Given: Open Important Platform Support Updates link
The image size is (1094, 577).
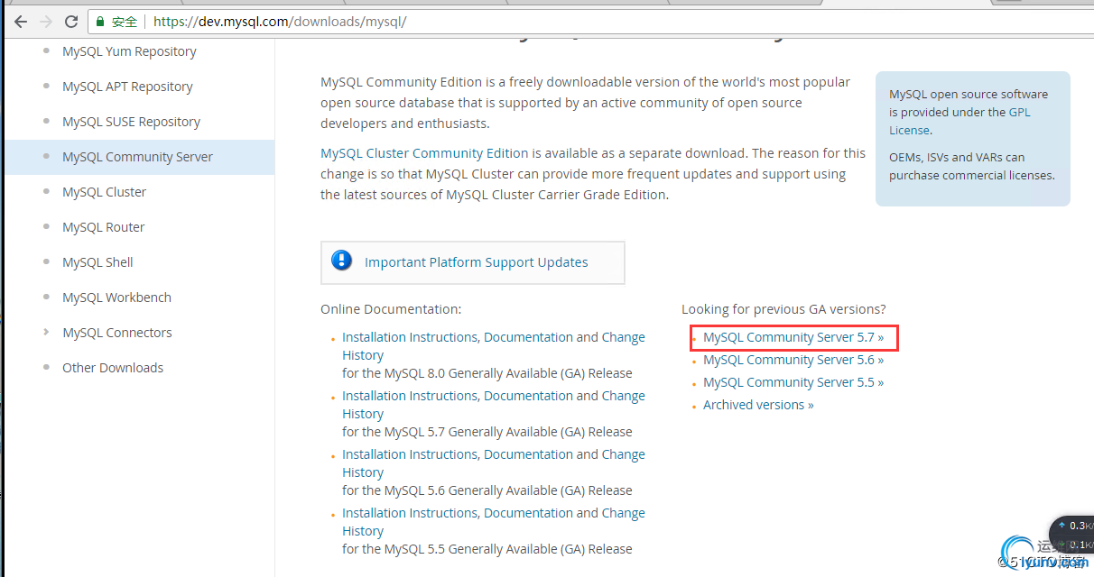Looking at the screenshot, I should point(476,262).
